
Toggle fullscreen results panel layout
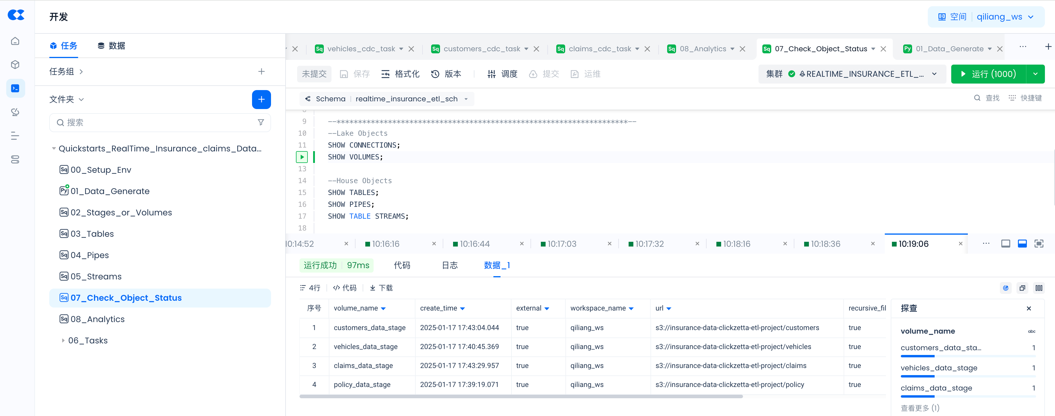pos(1039,244)
